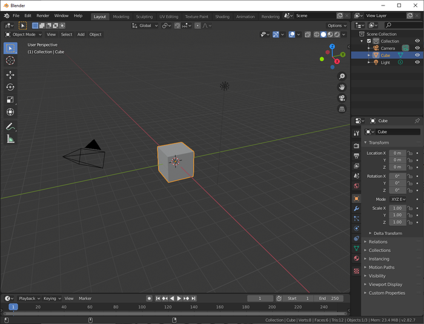Select the Measure tool
The height and width of the screenshot is (324, 424).
pos(10,139)
